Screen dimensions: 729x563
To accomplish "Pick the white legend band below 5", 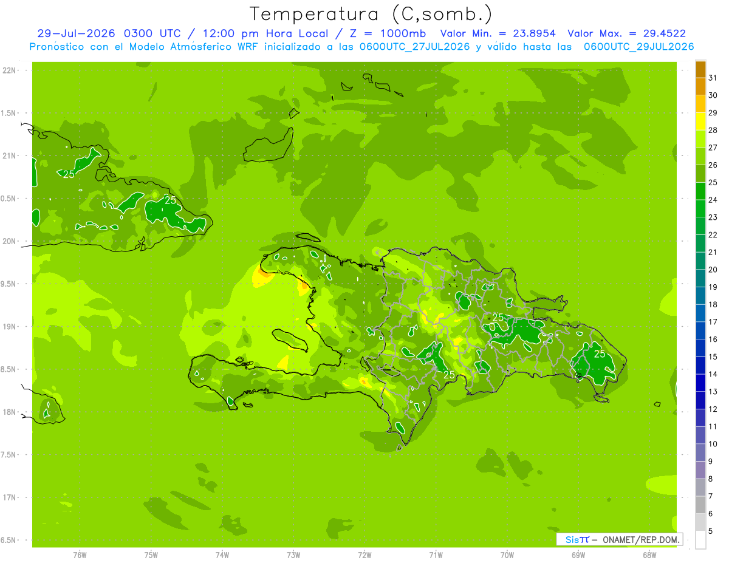I will [x=701, y=540].
